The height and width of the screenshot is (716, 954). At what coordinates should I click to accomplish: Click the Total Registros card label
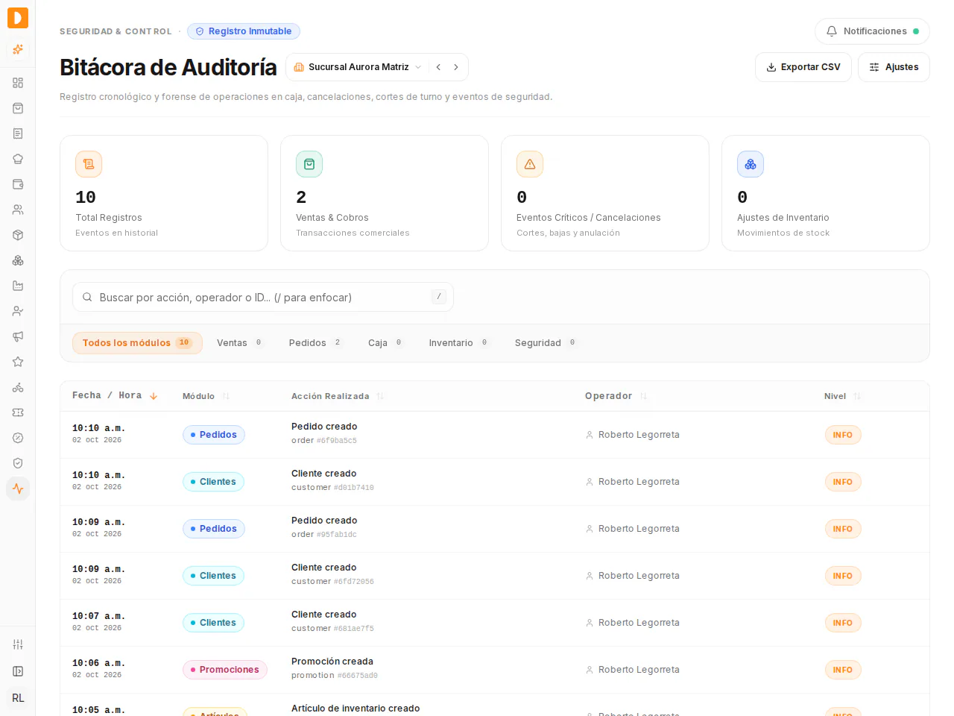109,218
